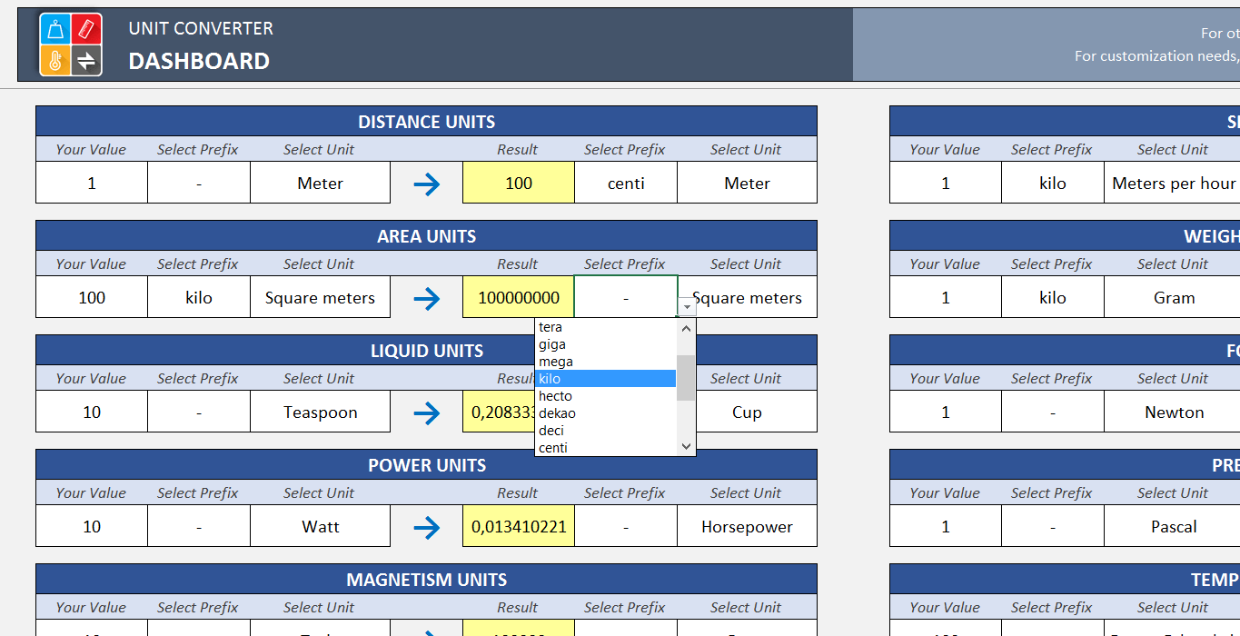This screenshot has width=1240, height=636.
Task: Select the Distance source unit 'Meter' cell
Action: coord(321,183)
